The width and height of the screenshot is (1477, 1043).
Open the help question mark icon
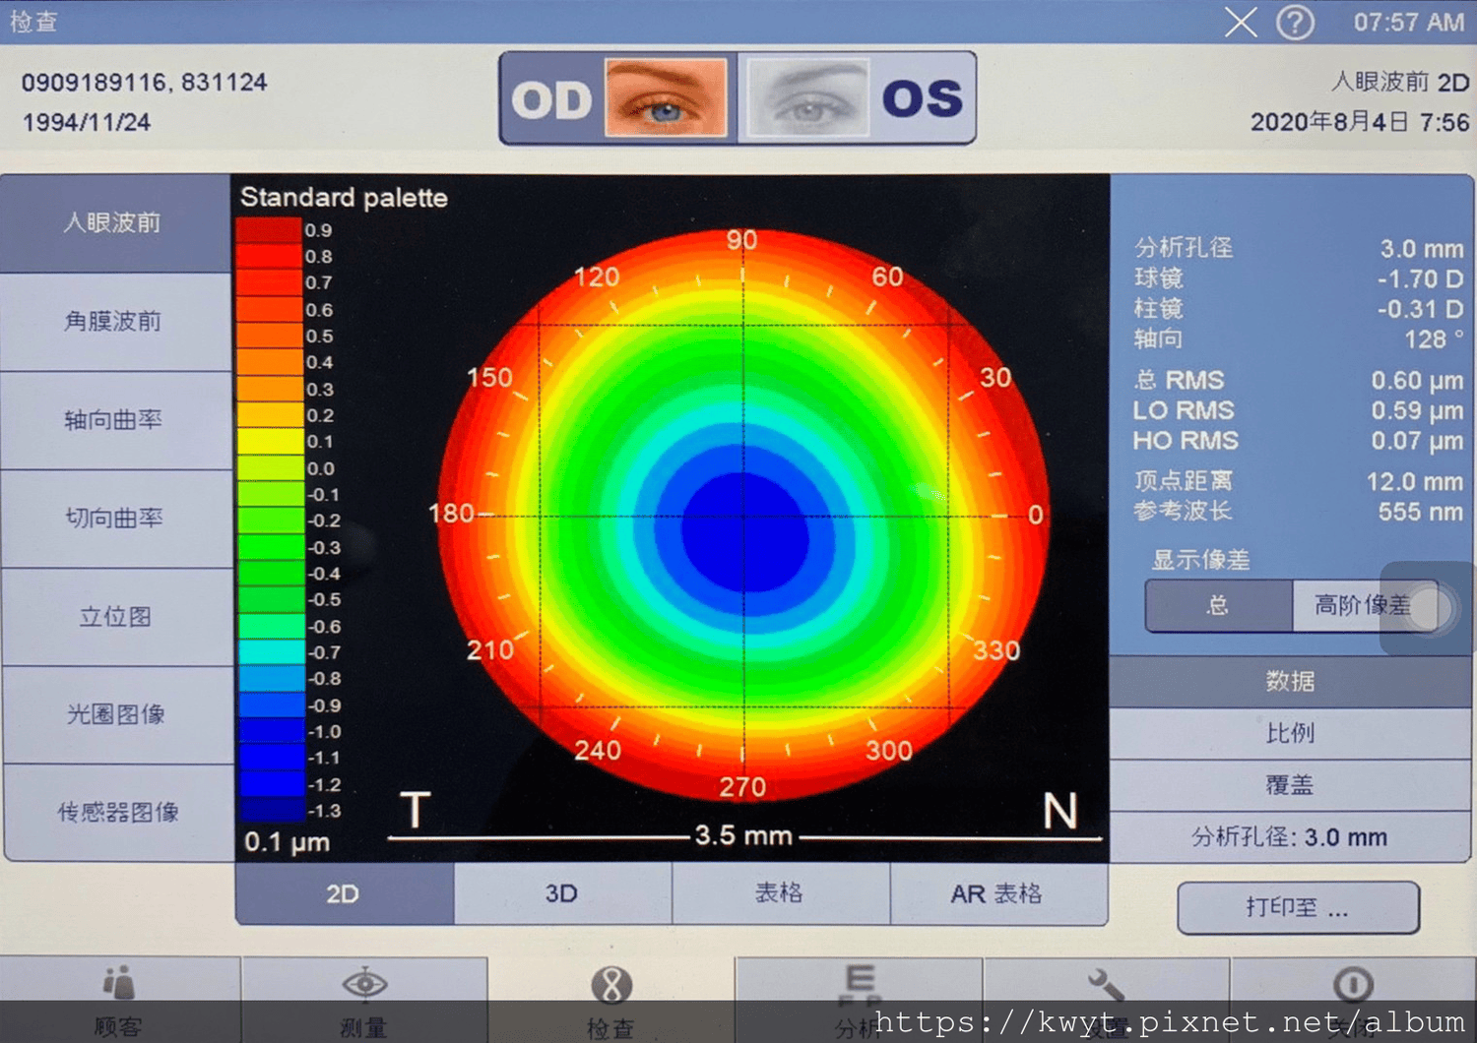[1295, 22]
